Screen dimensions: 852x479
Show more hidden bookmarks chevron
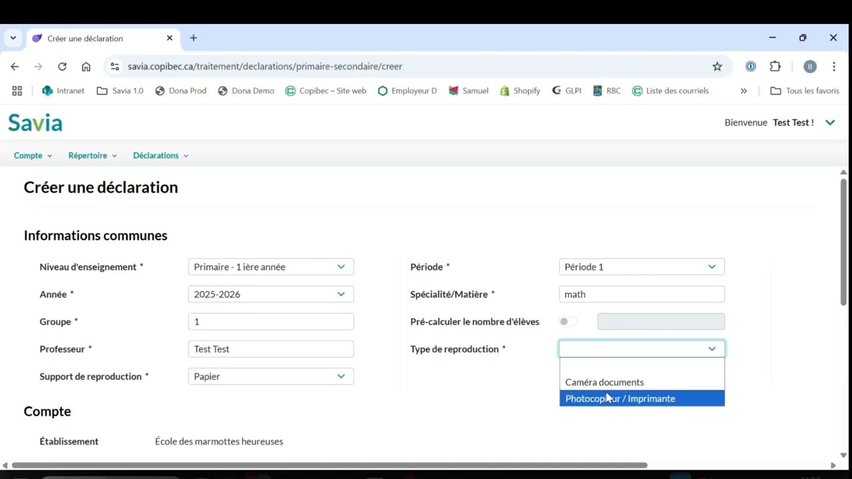click(744, 90)
